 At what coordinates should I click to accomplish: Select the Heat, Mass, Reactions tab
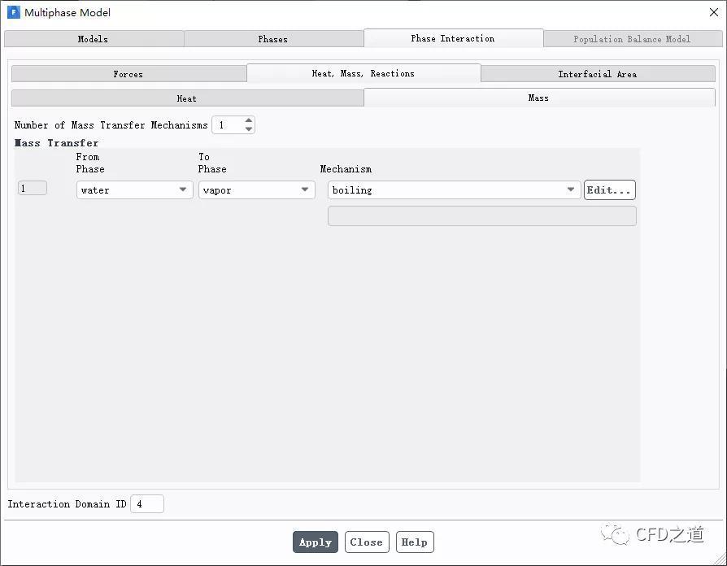click(364, 73)
